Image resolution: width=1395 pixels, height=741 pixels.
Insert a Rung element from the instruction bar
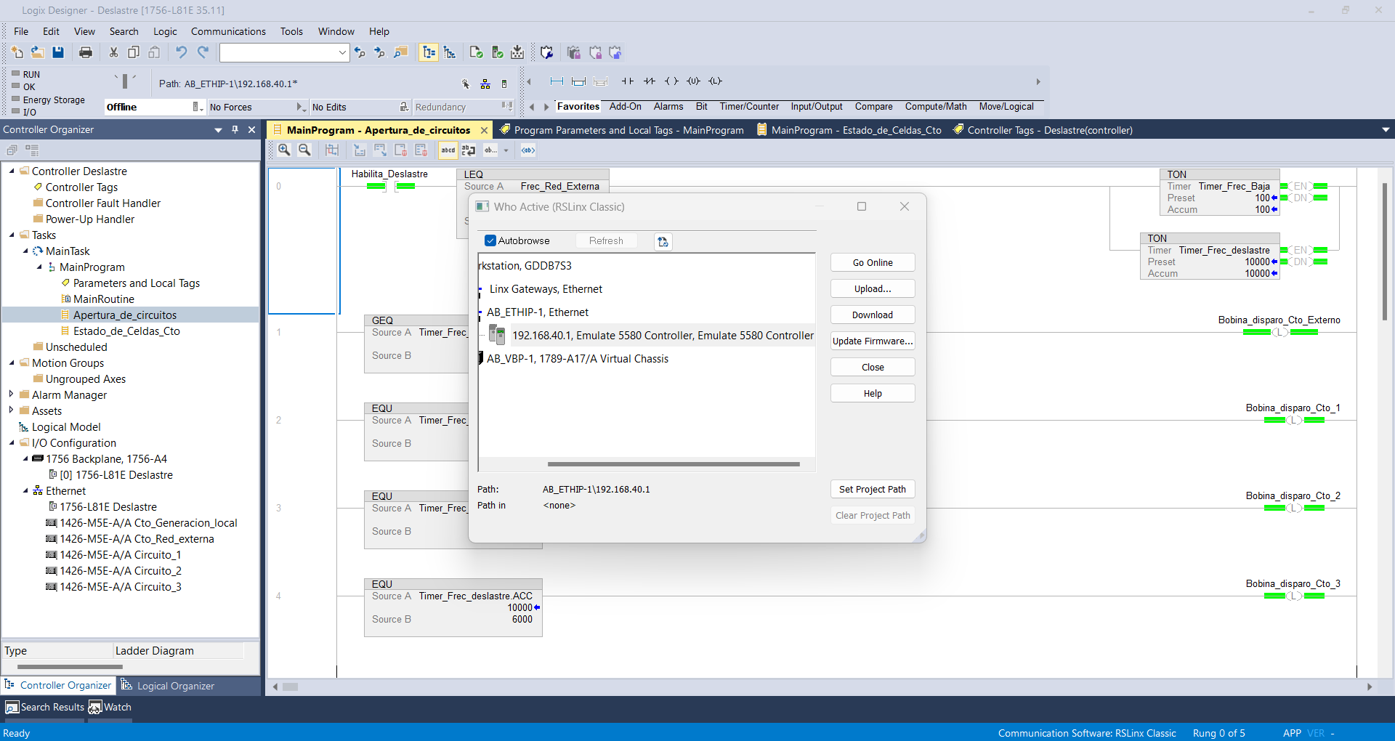click(557, 81)
